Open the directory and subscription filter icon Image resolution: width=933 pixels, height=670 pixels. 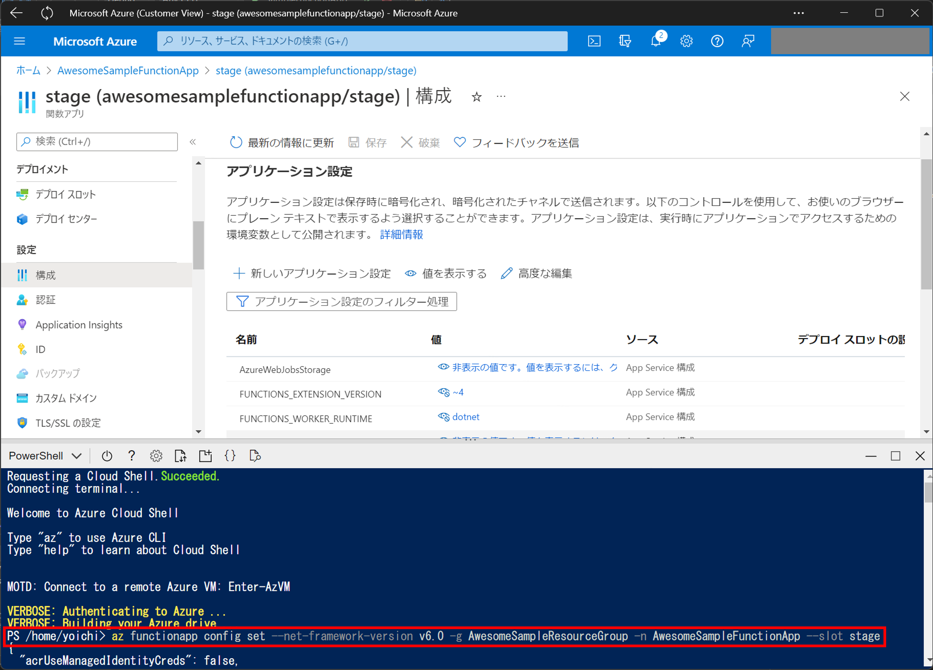[x=625, y=41]
